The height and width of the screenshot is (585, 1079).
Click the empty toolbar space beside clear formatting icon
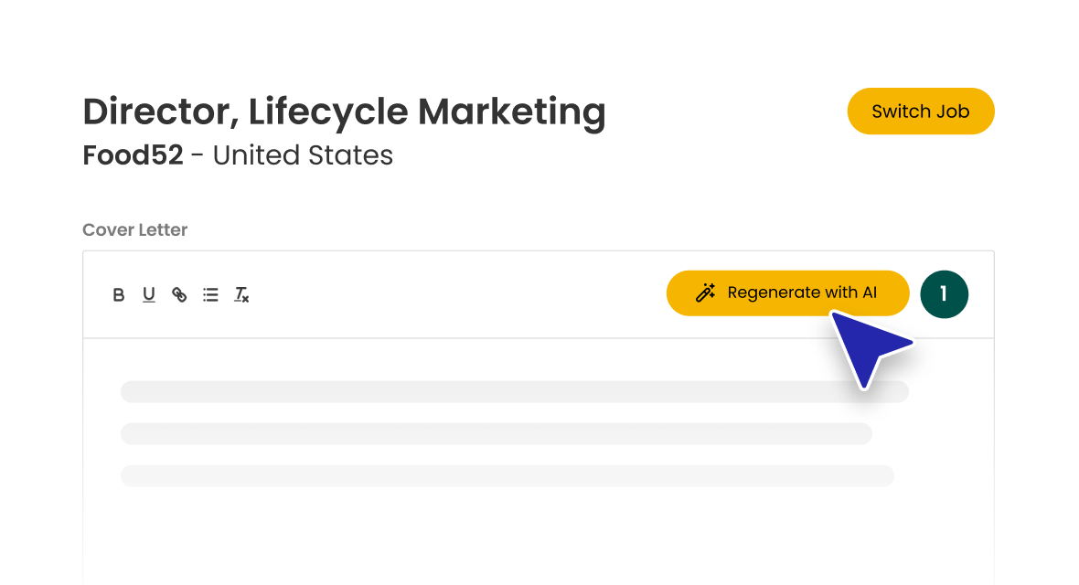pyautogui.click(x=454, y=294)
